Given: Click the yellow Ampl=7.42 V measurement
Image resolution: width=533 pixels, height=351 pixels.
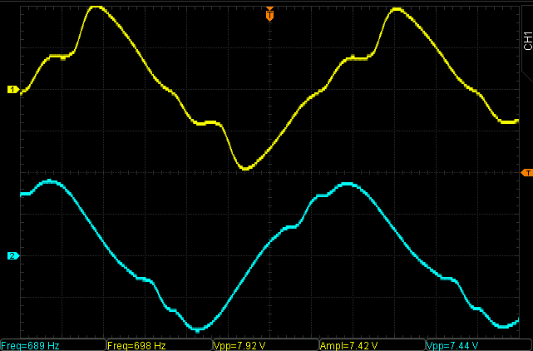Looking at the screenshot, I should pyautogui.click(x=373, y=345).
